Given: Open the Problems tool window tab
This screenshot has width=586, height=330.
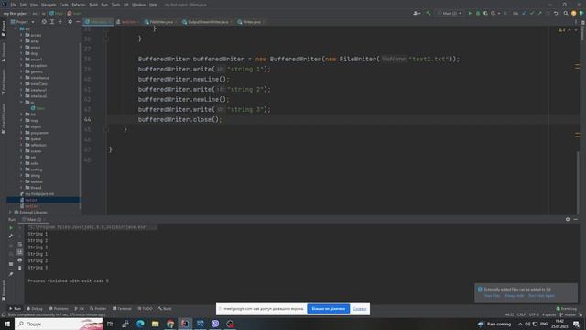Looking at the screenshot, I should click(59, 309).
